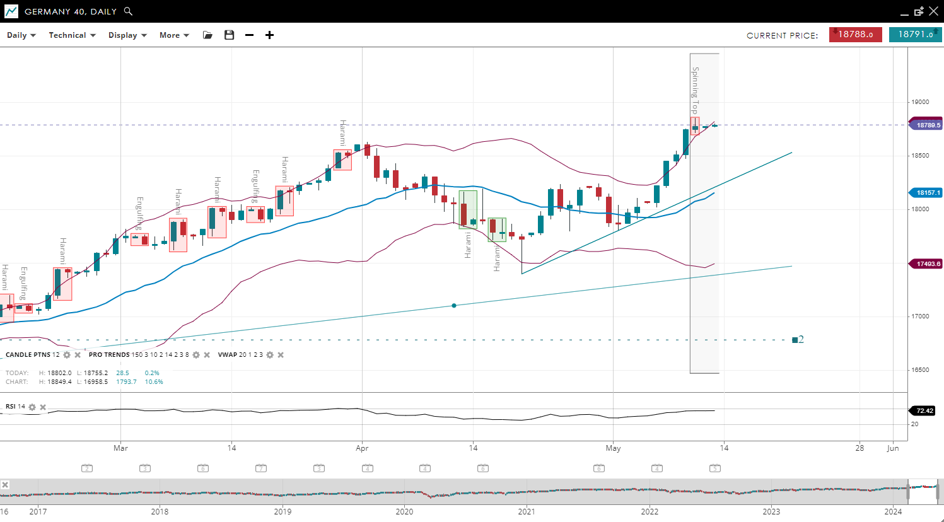Open the Technical indicators dropdown

(72, 35)
